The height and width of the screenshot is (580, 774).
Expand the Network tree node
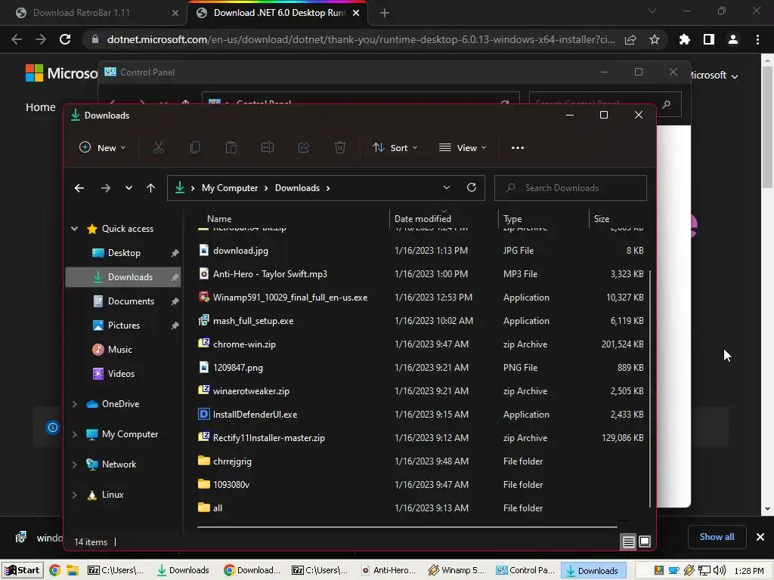(75, 464)
